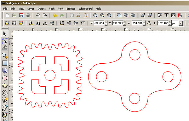Select the Spiral tool

[x=5, y=93]
